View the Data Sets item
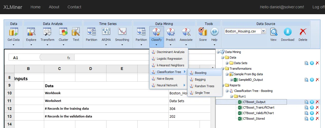 click(306, 63)
